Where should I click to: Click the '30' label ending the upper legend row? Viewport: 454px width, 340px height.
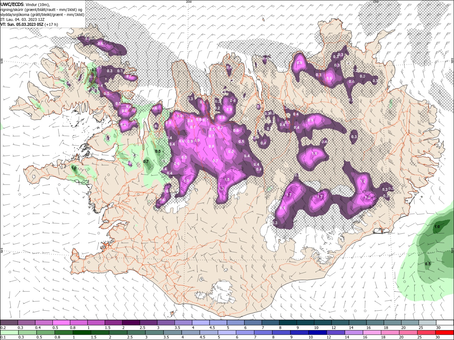[438, 328]
